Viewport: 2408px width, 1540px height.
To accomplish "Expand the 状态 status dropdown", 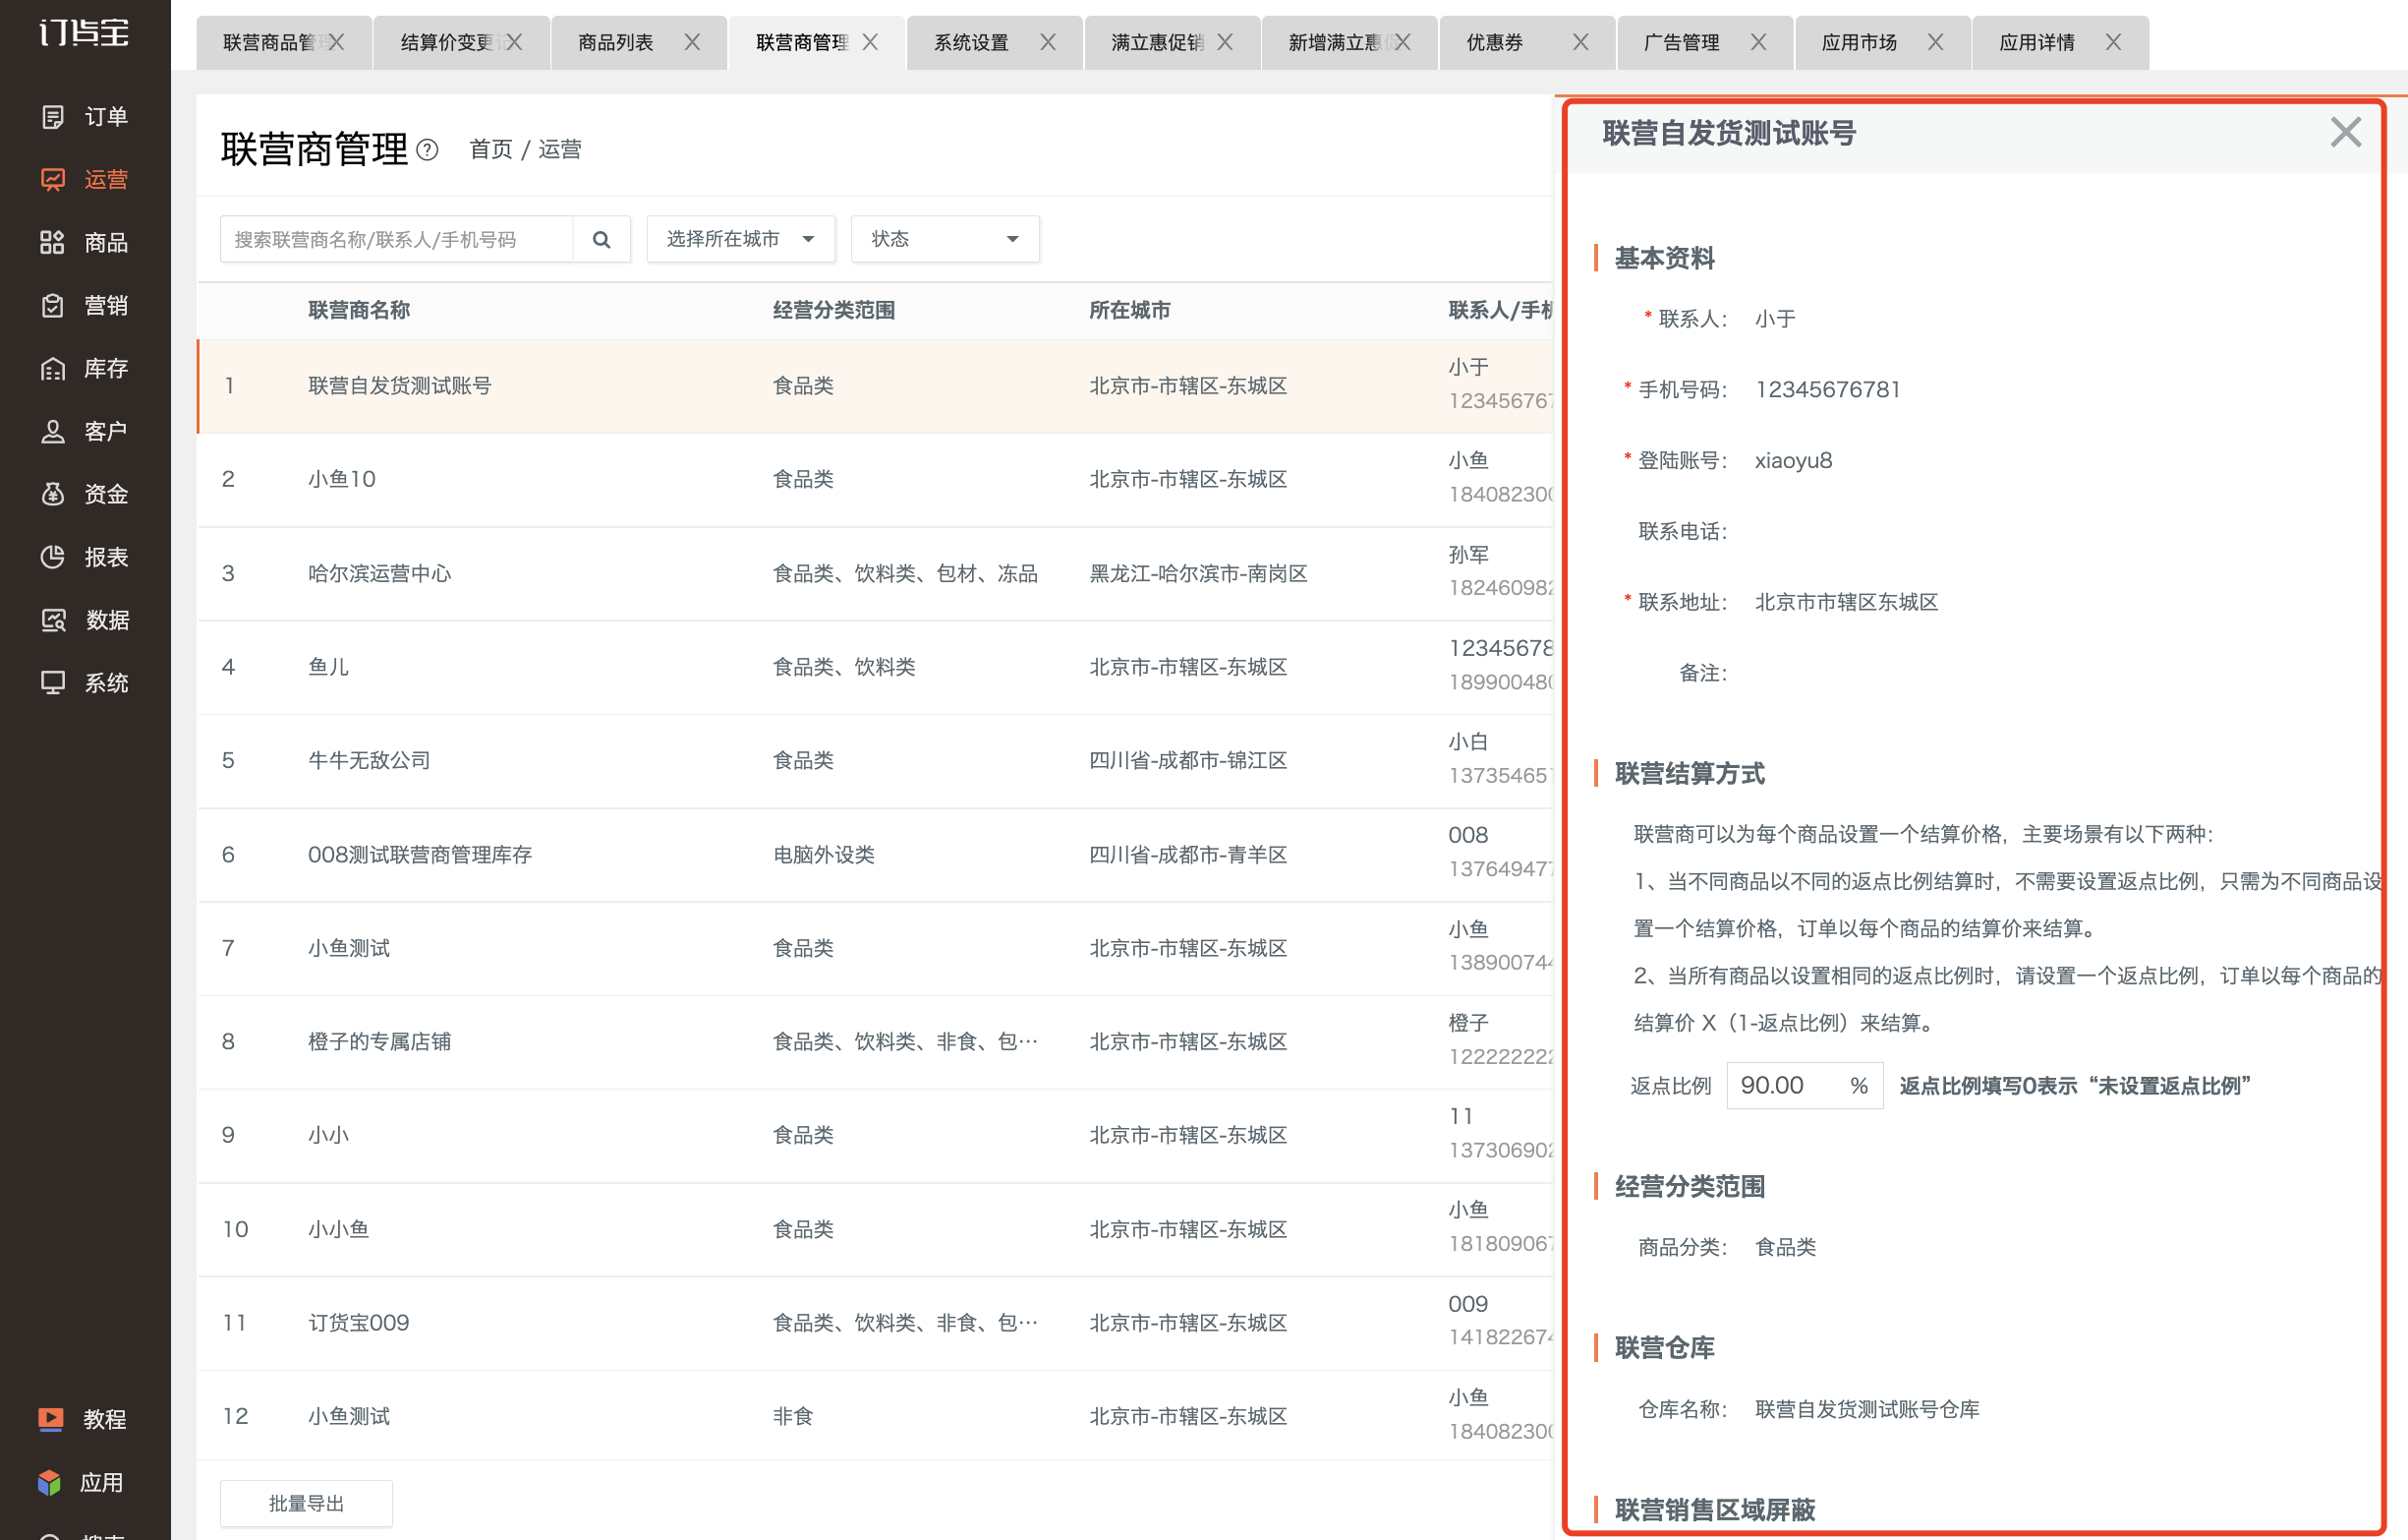I will [x=945, y=239].
